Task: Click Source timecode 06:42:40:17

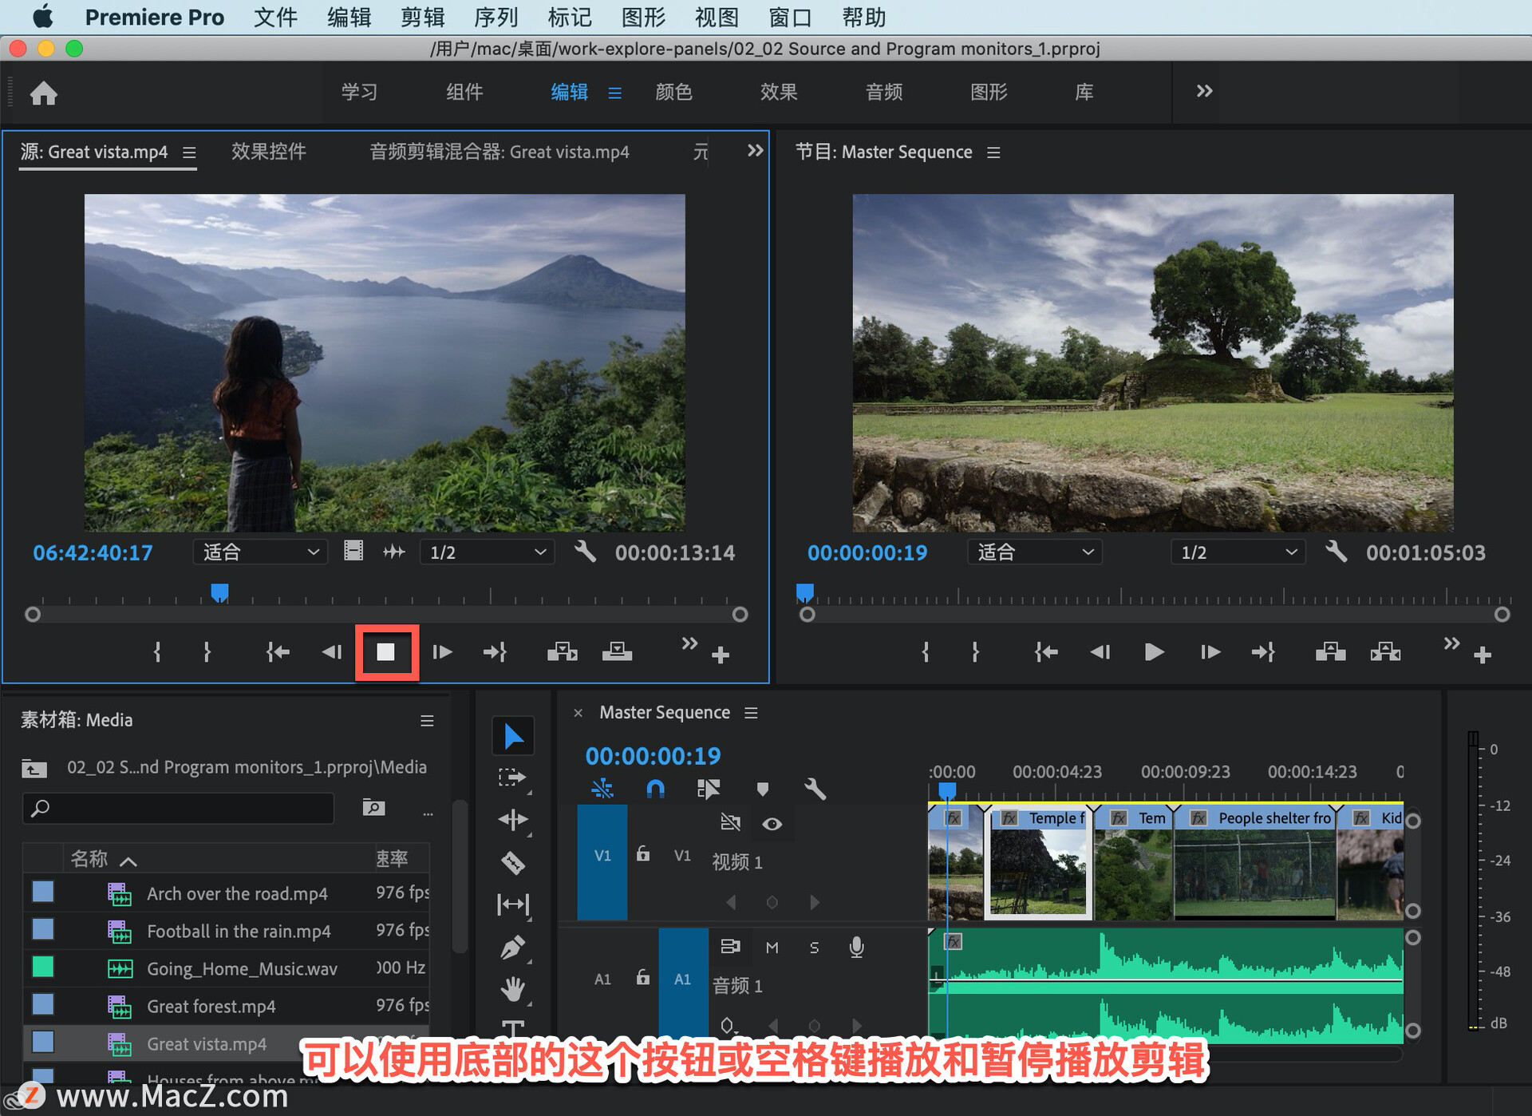Action: click(x=93, y=552)
